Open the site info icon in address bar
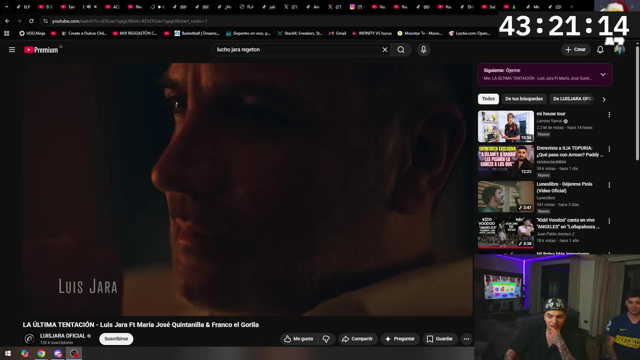640x360 pixels. coord(45,21)
